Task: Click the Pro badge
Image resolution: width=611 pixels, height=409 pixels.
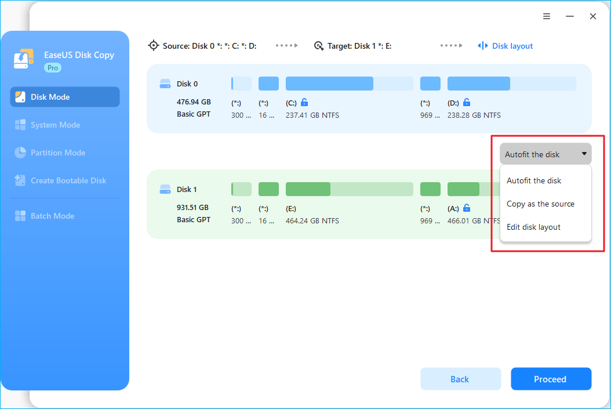Action: 53,68
